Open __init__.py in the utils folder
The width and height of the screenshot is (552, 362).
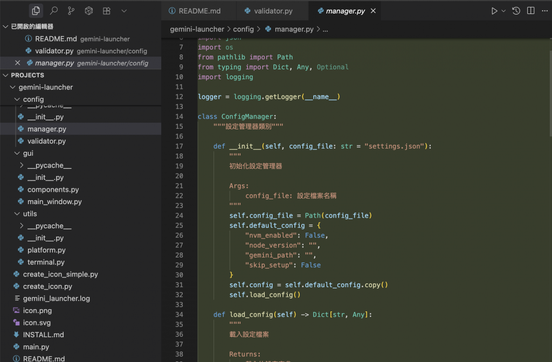point(81,238)
